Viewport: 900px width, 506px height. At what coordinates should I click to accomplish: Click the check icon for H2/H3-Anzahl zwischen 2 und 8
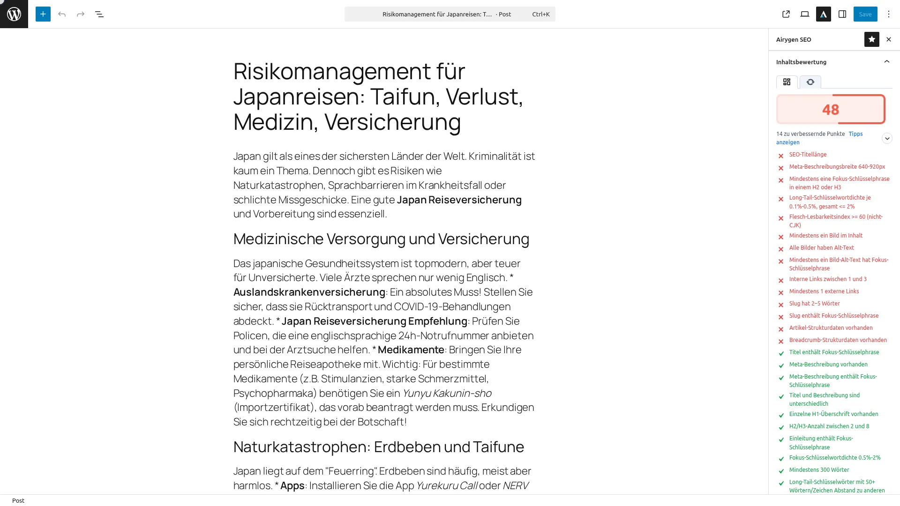click(x=781, y=428)
